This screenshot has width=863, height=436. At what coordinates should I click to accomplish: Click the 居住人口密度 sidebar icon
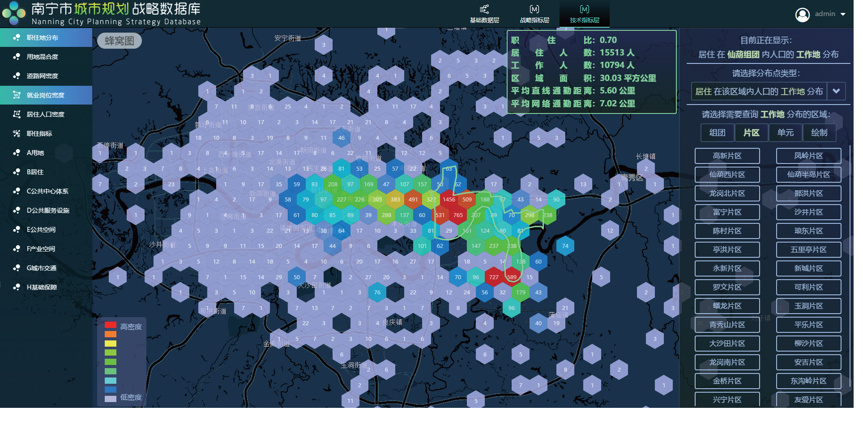point(17,114)
